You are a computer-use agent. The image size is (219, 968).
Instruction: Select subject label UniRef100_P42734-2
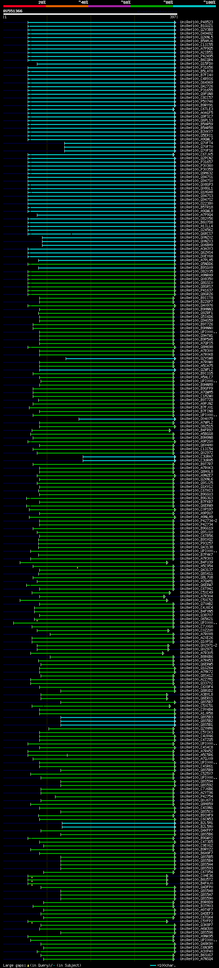(x=198, y=521)
